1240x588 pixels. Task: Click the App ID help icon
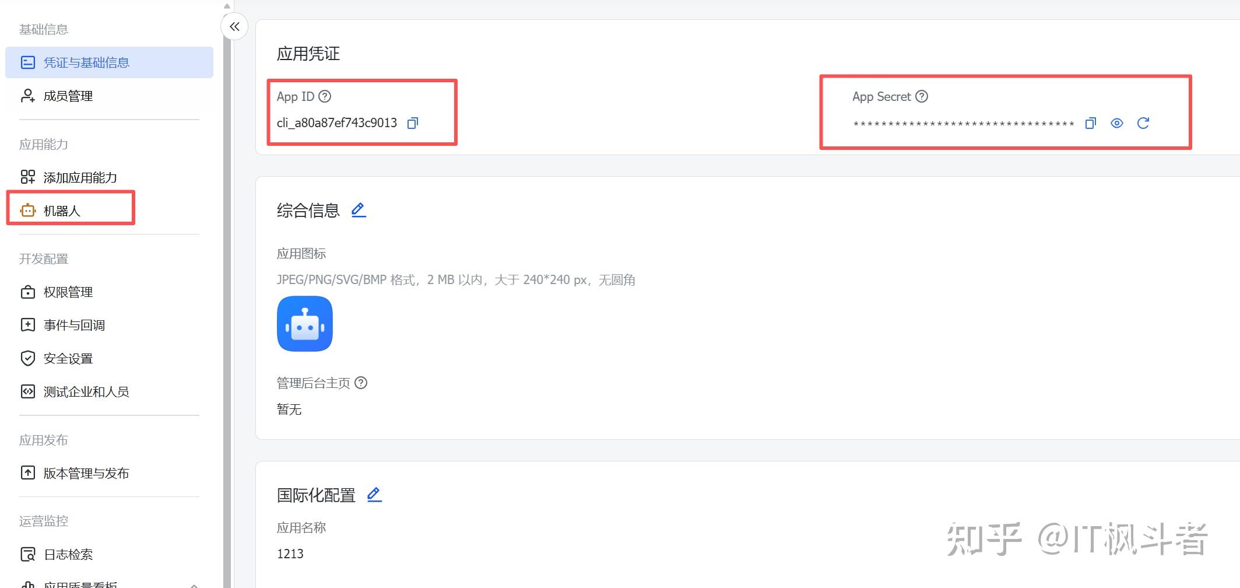[325, 96]
